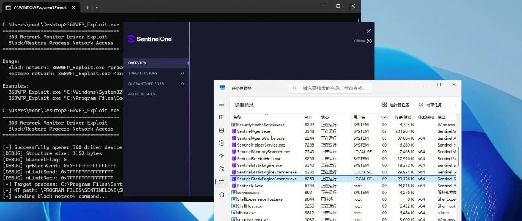Click memory value 204,284 K of SentinelAgent
The height and width of the screenshot is (221, 522).
point(405,131)
